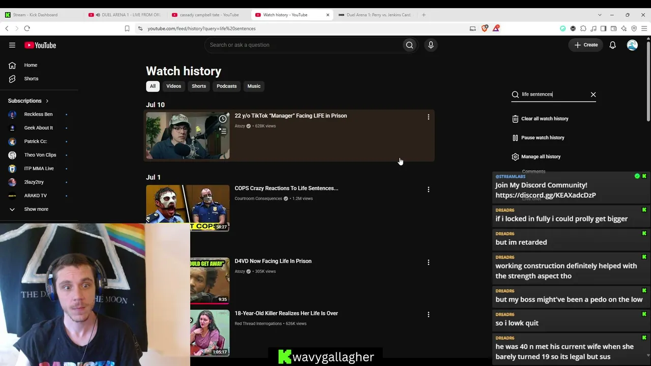Viewport: 651px width, 366px height.
Task: Expand Show more subscriptions
Action: 36,209
